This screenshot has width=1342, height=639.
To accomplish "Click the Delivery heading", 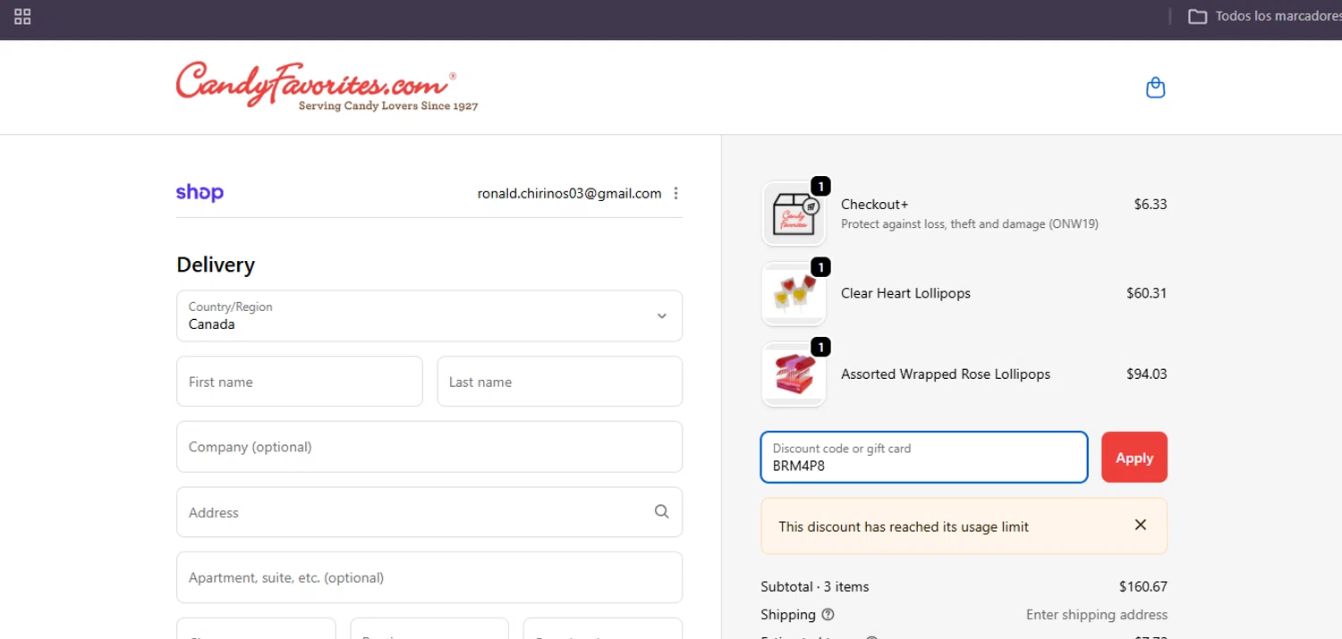I will coord(216,265).
